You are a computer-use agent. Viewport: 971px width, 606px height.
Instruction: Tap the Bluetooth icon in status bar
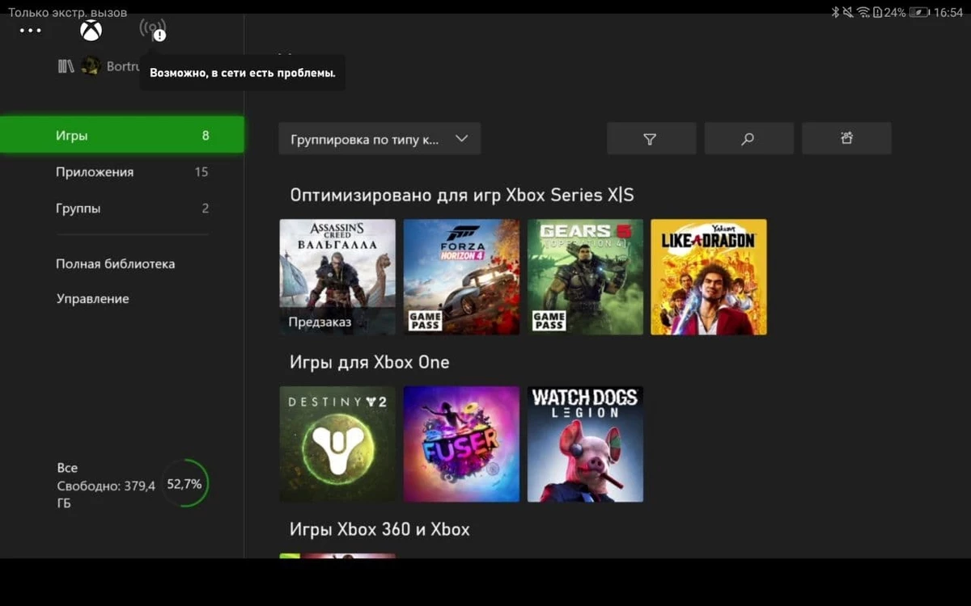pyautogui.click(x=835, y=12)
